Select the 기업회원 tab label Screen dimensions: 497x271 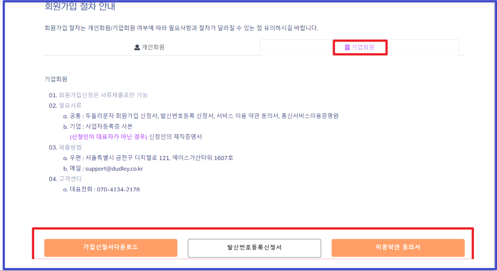(x=363, y=47)
